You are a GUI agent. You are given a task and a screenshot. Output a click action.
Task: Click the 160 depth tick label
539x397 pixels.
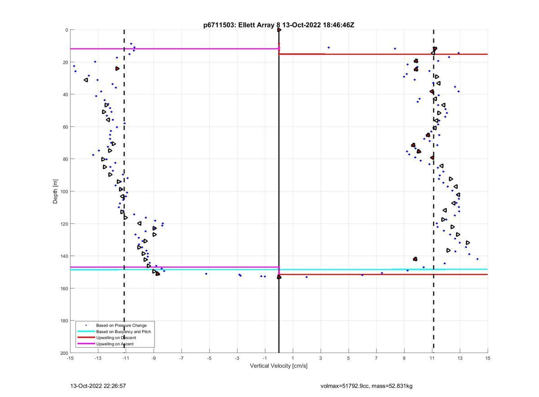64,288
